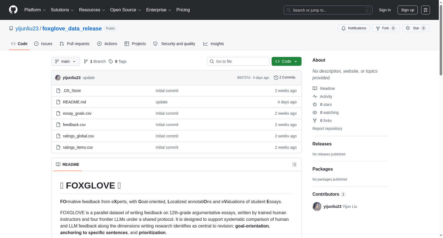Click the eye icon next to 0 watching
The width and height of the screenshot is (443, 238).
click(x=315, y=113)
